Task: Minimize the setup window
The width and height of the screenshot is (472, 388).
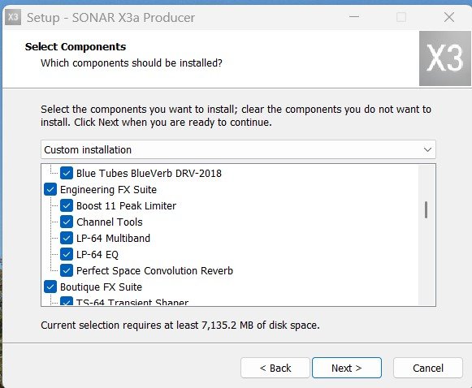Action: (354, 17)
